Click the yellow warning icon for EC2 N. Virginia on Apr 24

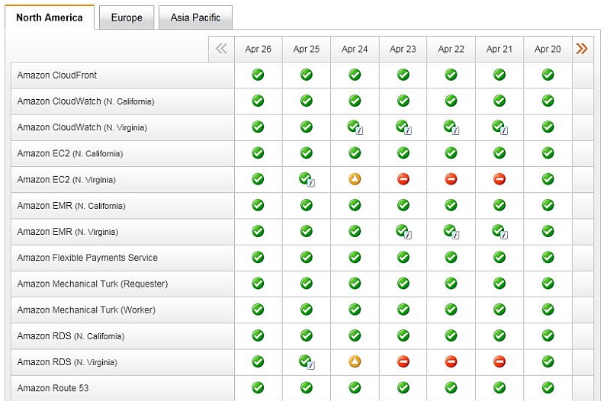[x=355, y=179]
